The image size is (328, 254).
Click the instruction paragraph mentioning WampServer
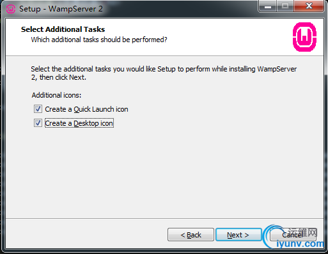164,73
